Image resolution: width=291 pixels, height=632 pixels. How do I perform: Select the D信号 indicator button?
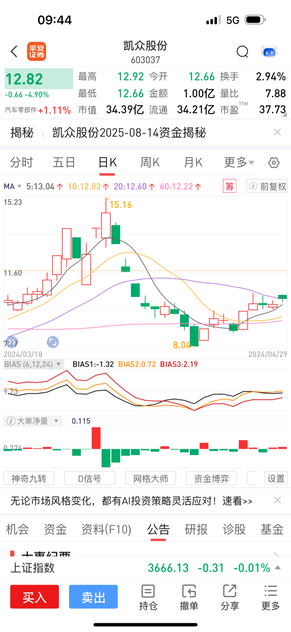coord(90,478)
